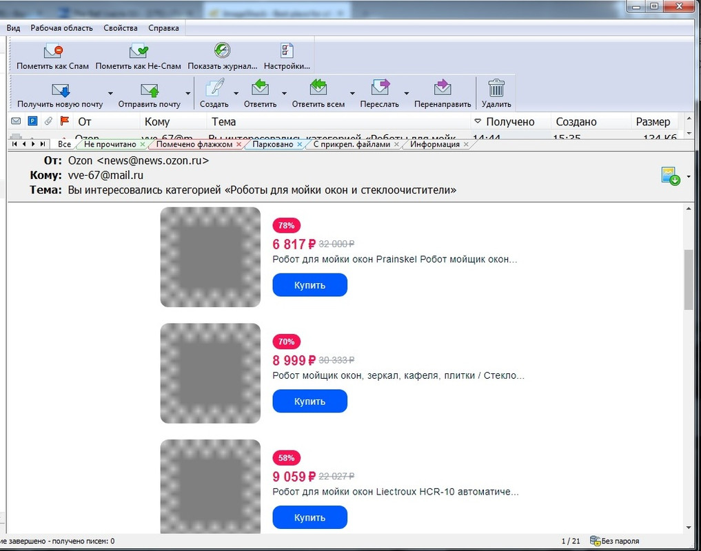Open the Show journal icon
Screen dimensions: 701x551
pyautogui.click(x=222, y=50)
